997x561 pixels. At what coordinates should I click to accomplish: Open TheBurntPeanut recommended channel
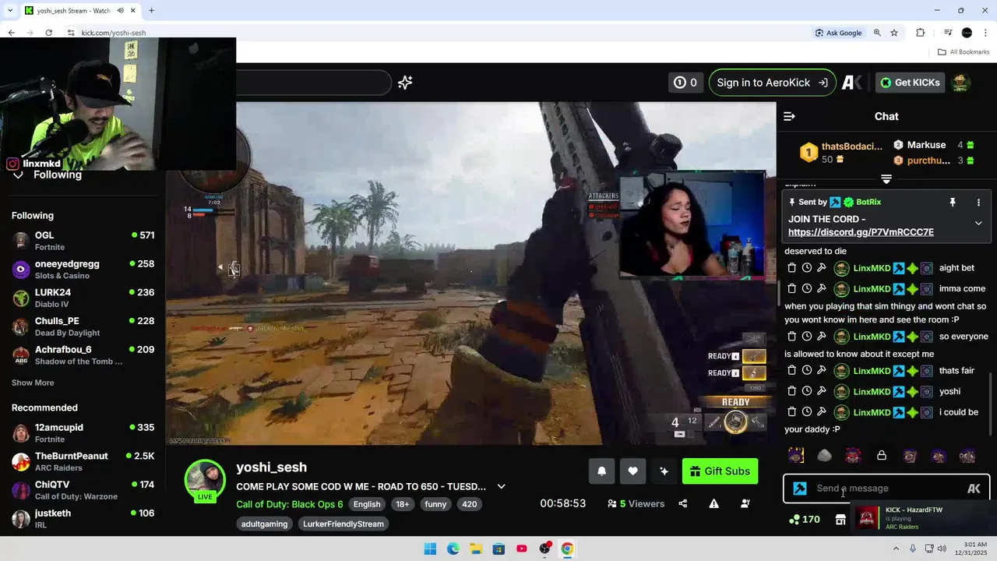pos(83,461)
